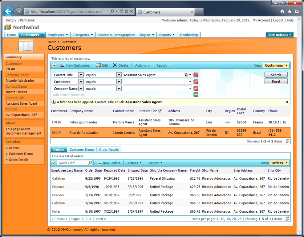Open the Categories menu

(x=83, y=35)
